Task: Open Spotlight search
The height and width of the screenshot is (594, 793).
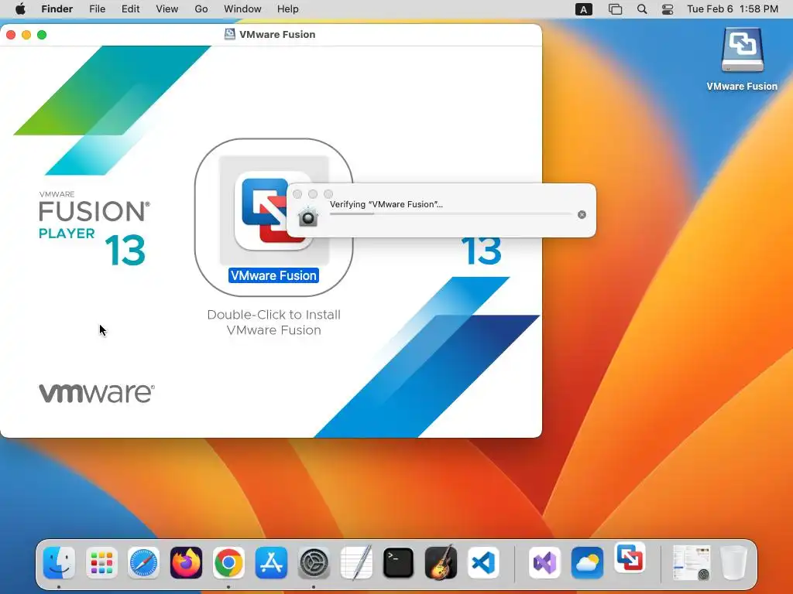Action: point(642,9)
